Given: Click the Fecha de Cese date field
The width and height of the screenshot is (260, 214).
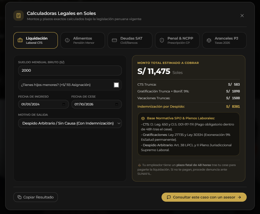Looking at the screenshot, I should (97, 104).
